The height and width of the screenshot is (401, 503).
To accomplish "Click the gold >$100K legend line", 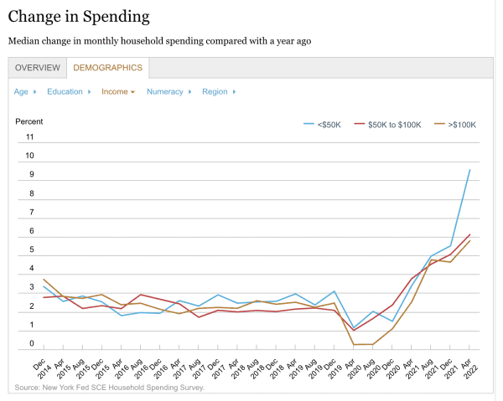I will 438,125.
